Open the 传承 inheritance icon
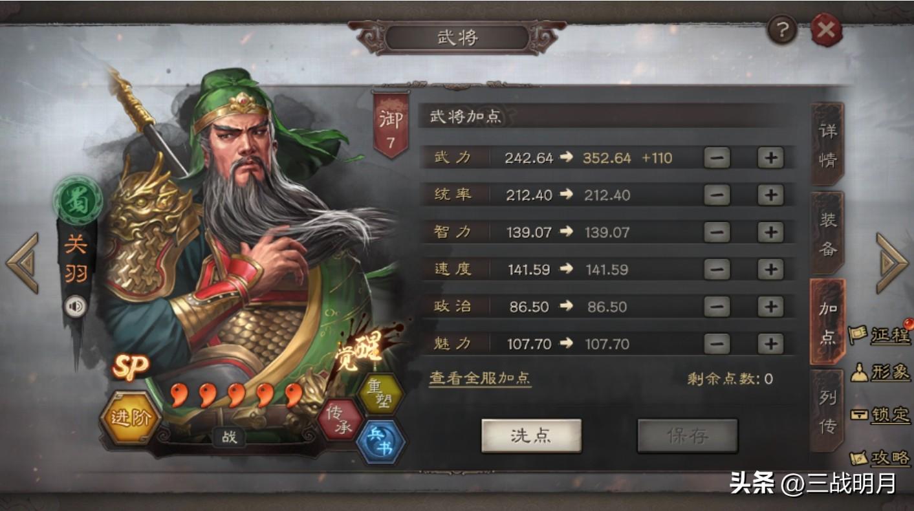 pyautogui.click(x=339, y=420)
